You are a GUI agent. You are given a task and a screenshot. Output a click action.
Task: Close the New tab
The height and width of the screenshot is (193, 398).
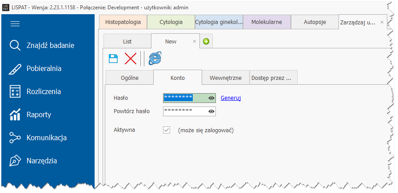coord(194,41)
